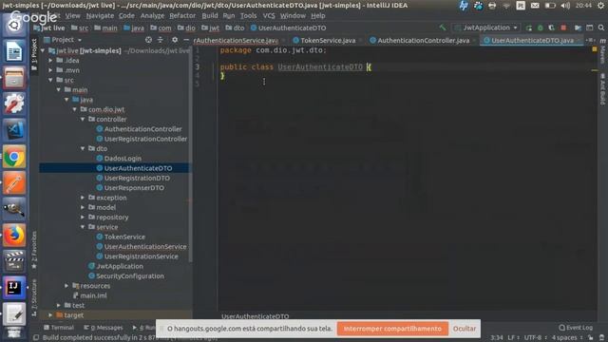Screen dimensions: 608x342
Task: Click Interromper compartilhamento button
Action: click(x=392, y=329)
